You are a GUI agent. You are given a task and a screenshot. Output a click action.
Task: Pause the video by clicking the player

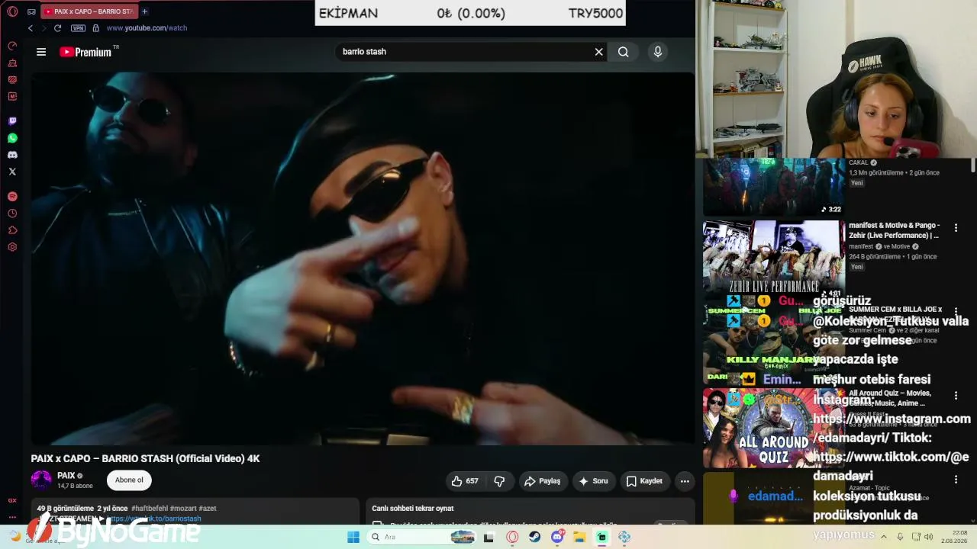363,258
